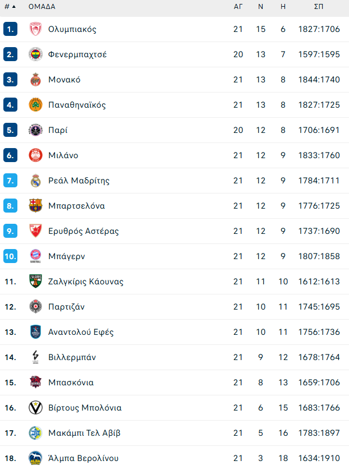
Task: Click the Fenerbahçe club crest icon
Action: (35, 54)
